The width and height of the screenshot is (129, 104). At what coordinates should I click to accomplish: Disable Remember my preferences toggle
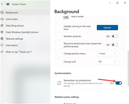(x=119, y=83)
